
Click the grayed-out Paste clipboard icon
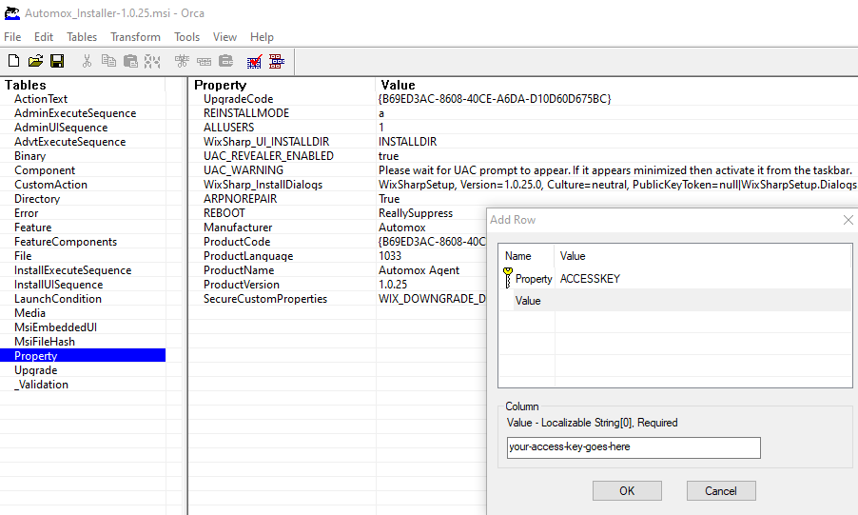click(130, 61)
